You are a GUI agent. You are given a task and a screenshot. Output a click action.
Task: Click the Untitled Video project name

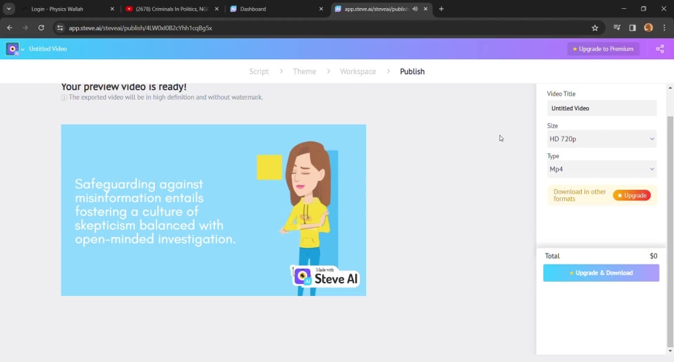(48, 49)
